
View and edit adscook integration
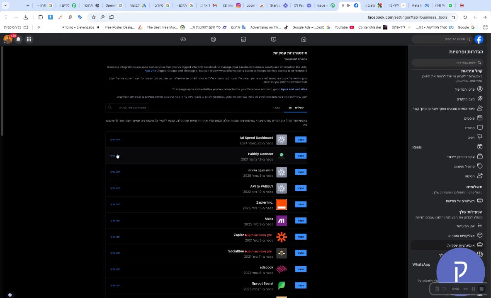tap(115, 269)
